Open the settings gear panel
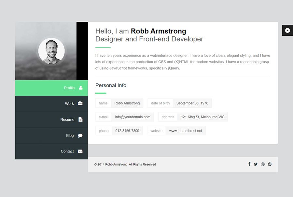The image size is (293, 197). click(x=287, y=30)
